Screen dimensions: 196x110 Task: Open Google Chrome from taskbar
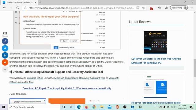point(94,107)
